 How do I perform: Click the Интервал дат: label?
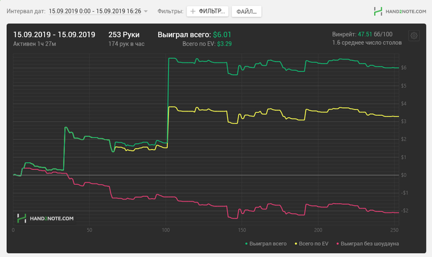pyautogui.click(x=26, y=11)
